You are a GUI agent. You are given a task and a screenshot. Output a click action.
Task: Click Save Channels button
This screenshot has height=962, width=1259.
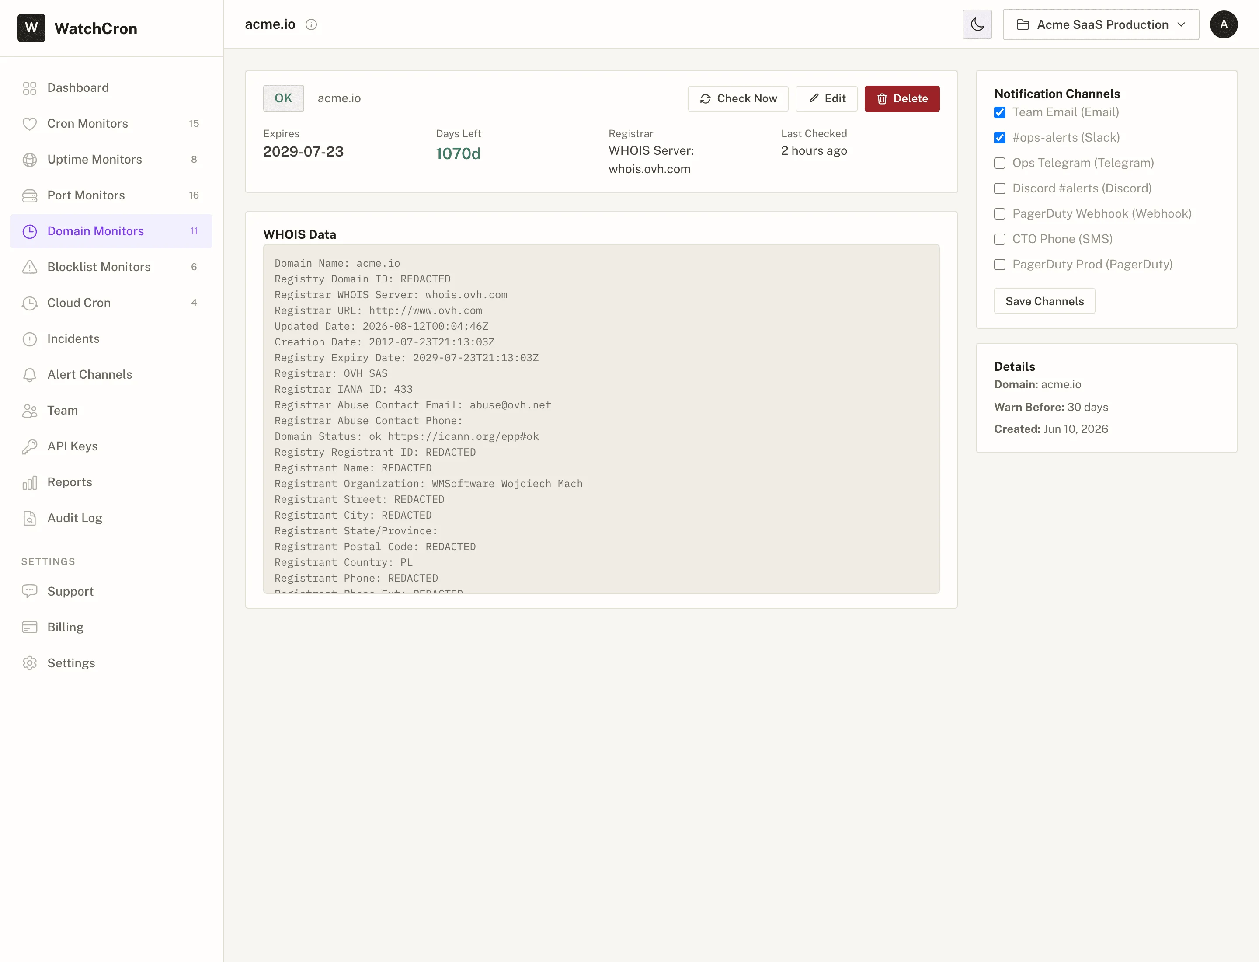point(1044,301)
